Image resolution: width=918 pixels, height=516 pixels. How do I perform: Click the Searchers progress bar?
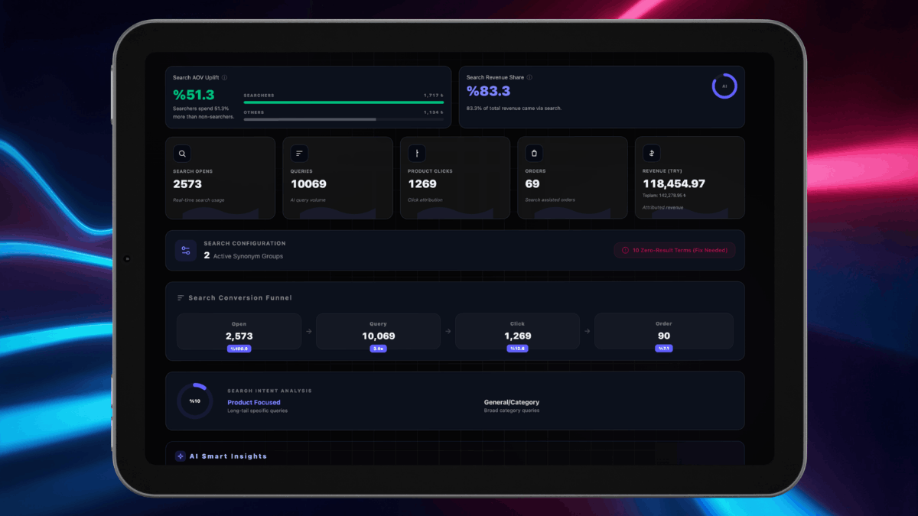pos(343,102)
